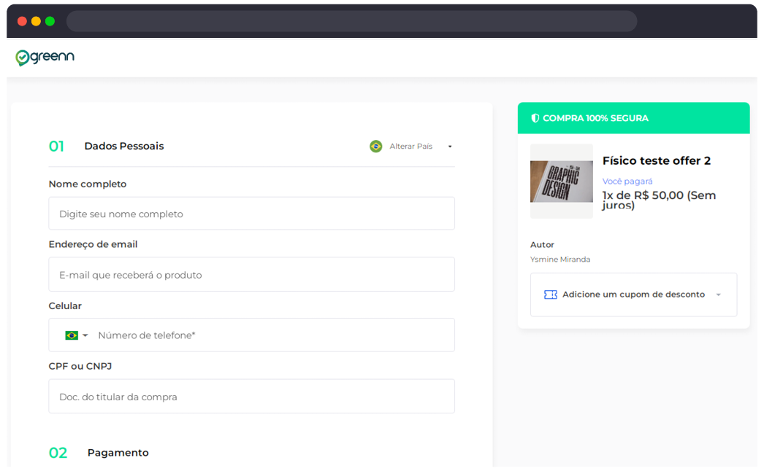The image size is (764, 471).
Task: Click the coupon ticket icon
Action: (550, 295)
